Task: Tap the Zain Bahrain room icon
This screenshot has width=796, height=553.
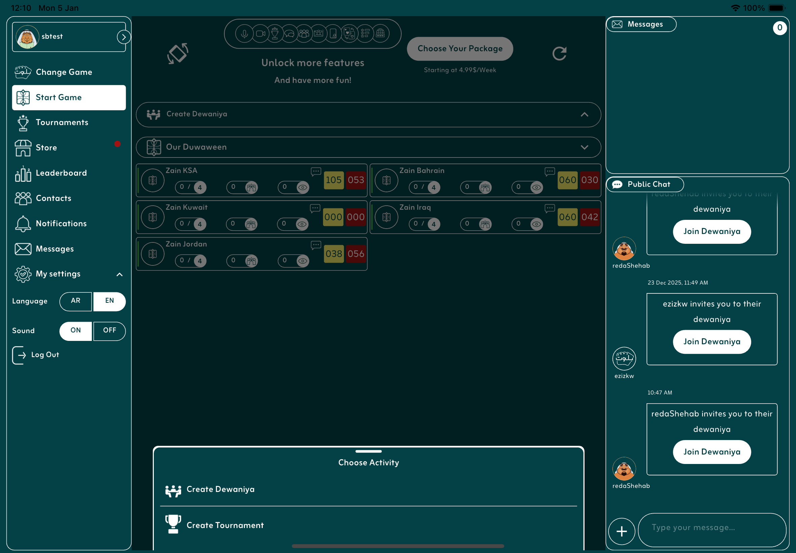Action: (387, 180)
